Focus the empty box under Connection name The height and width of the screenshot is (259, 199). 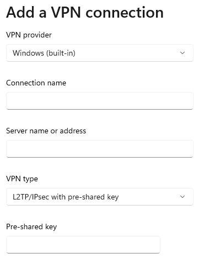click(100, 101)
